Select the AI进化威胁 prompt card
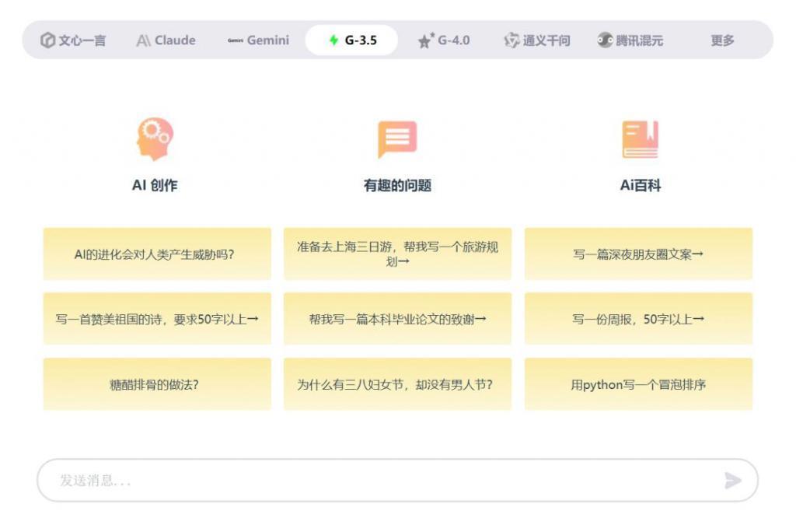The height and width of the screenshot is (518, 796). pos(156,254)
